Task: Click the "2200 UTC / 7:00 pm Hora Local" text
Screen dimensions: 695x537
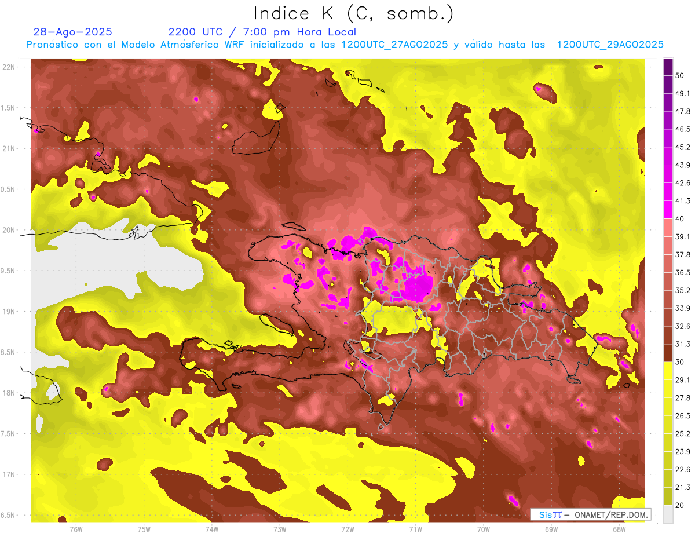Action: 262,32
